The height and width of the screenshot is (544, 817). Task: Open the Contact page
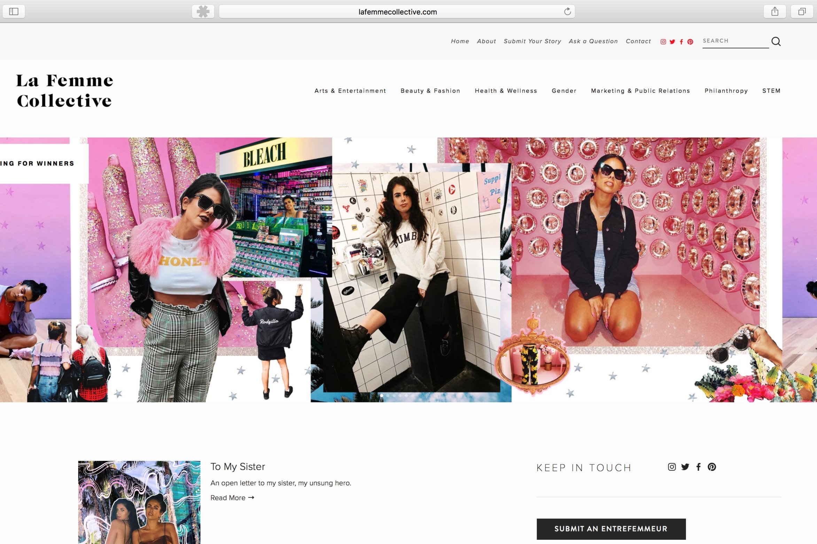click(x=638, y=41)
